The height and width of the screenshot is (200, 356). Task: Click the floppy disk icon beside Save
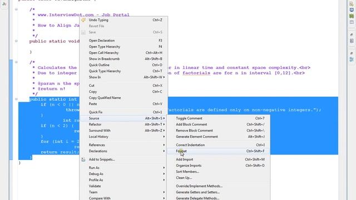(x=83, y=32)
